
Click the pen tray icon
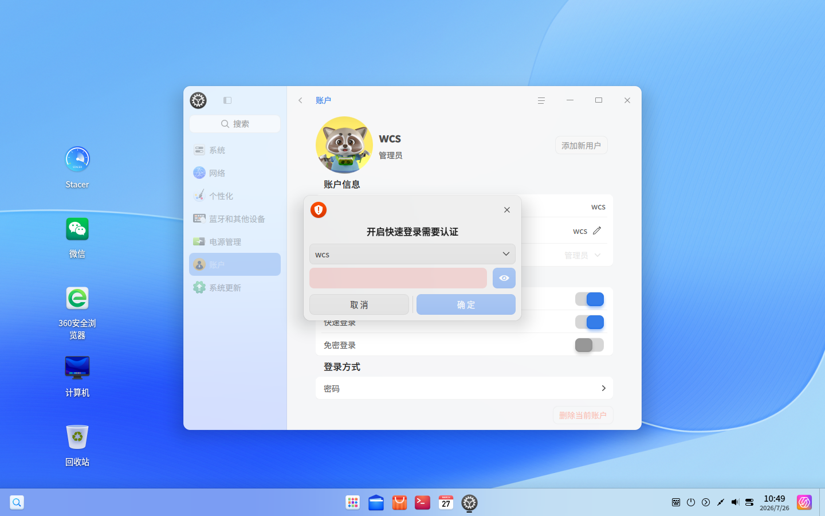[x=721, y=502]
